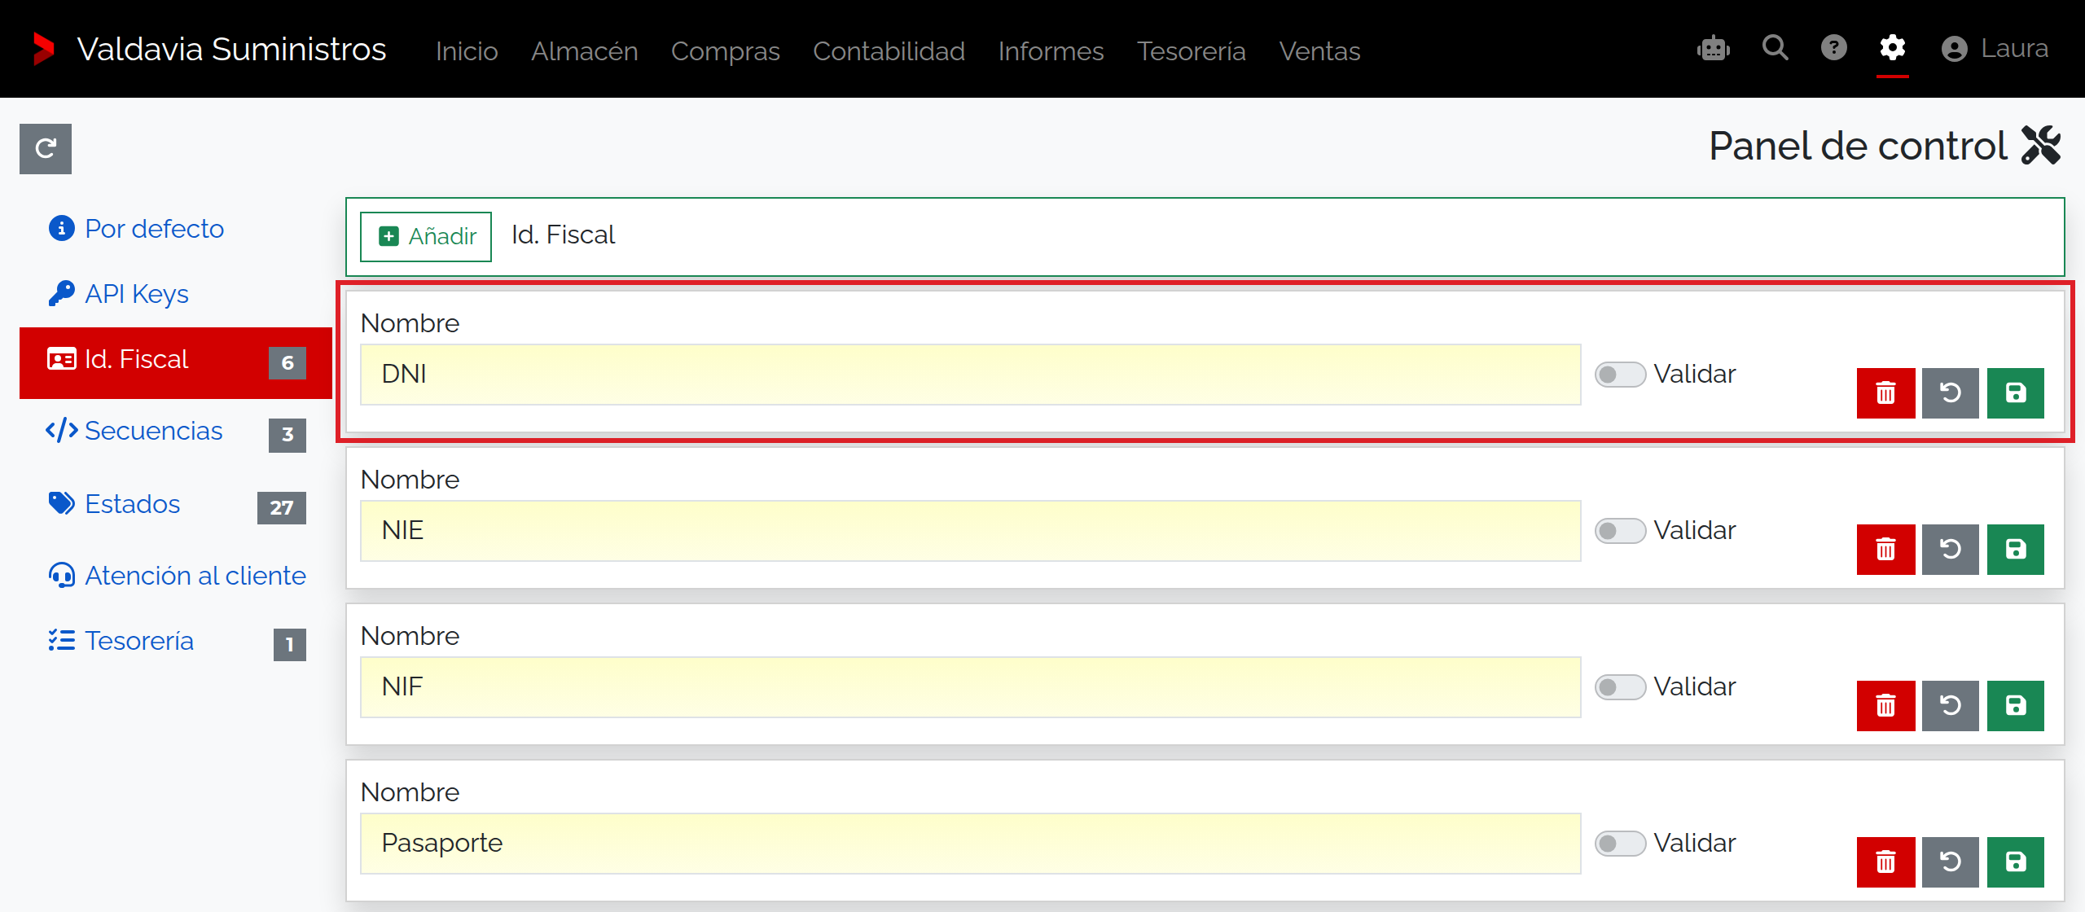Delete the Pasaporte fiscal ID row
The width and height of the screenshot is (2085, 912).
[1886, 862]
